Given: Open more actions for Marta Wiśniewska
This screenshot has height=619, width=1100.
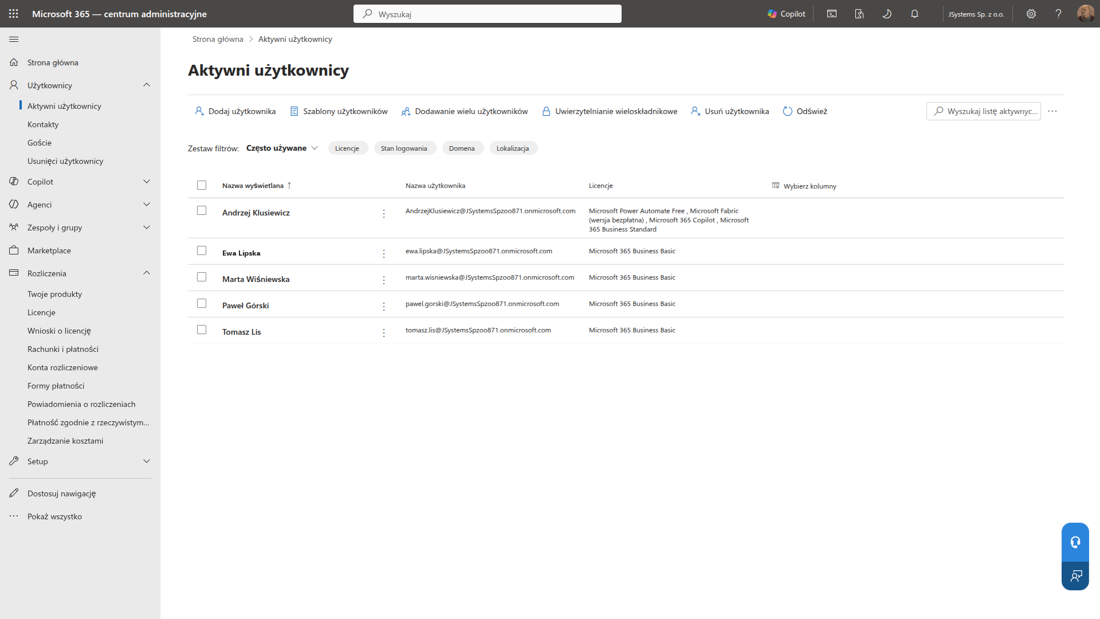Looking at the screenshot, I should [x=384, y=280].
